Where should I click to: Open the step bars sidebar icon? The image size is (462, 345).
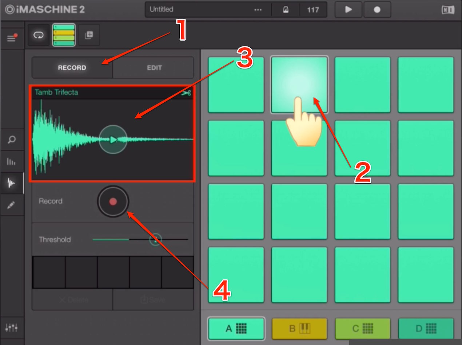coord(12,161)
